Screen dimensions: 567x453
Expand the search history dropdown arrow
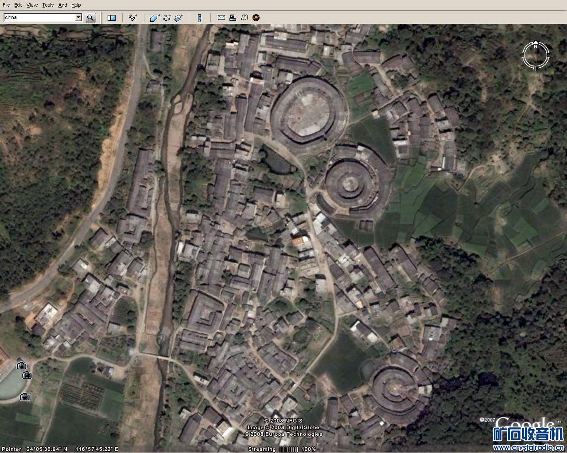pos(78,17)
